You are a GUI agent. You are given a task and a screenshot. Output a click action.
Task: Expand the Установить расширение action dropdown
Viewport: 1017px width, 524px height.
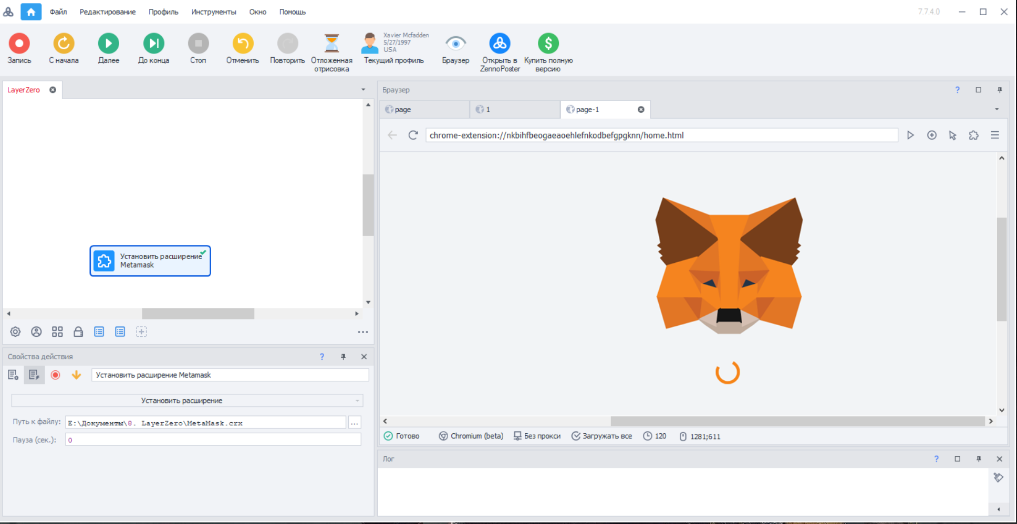(357, 401)
